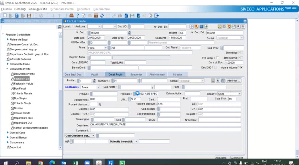
Task: Click the blue document with green arrow icon
Action: (x=138, y=16)
